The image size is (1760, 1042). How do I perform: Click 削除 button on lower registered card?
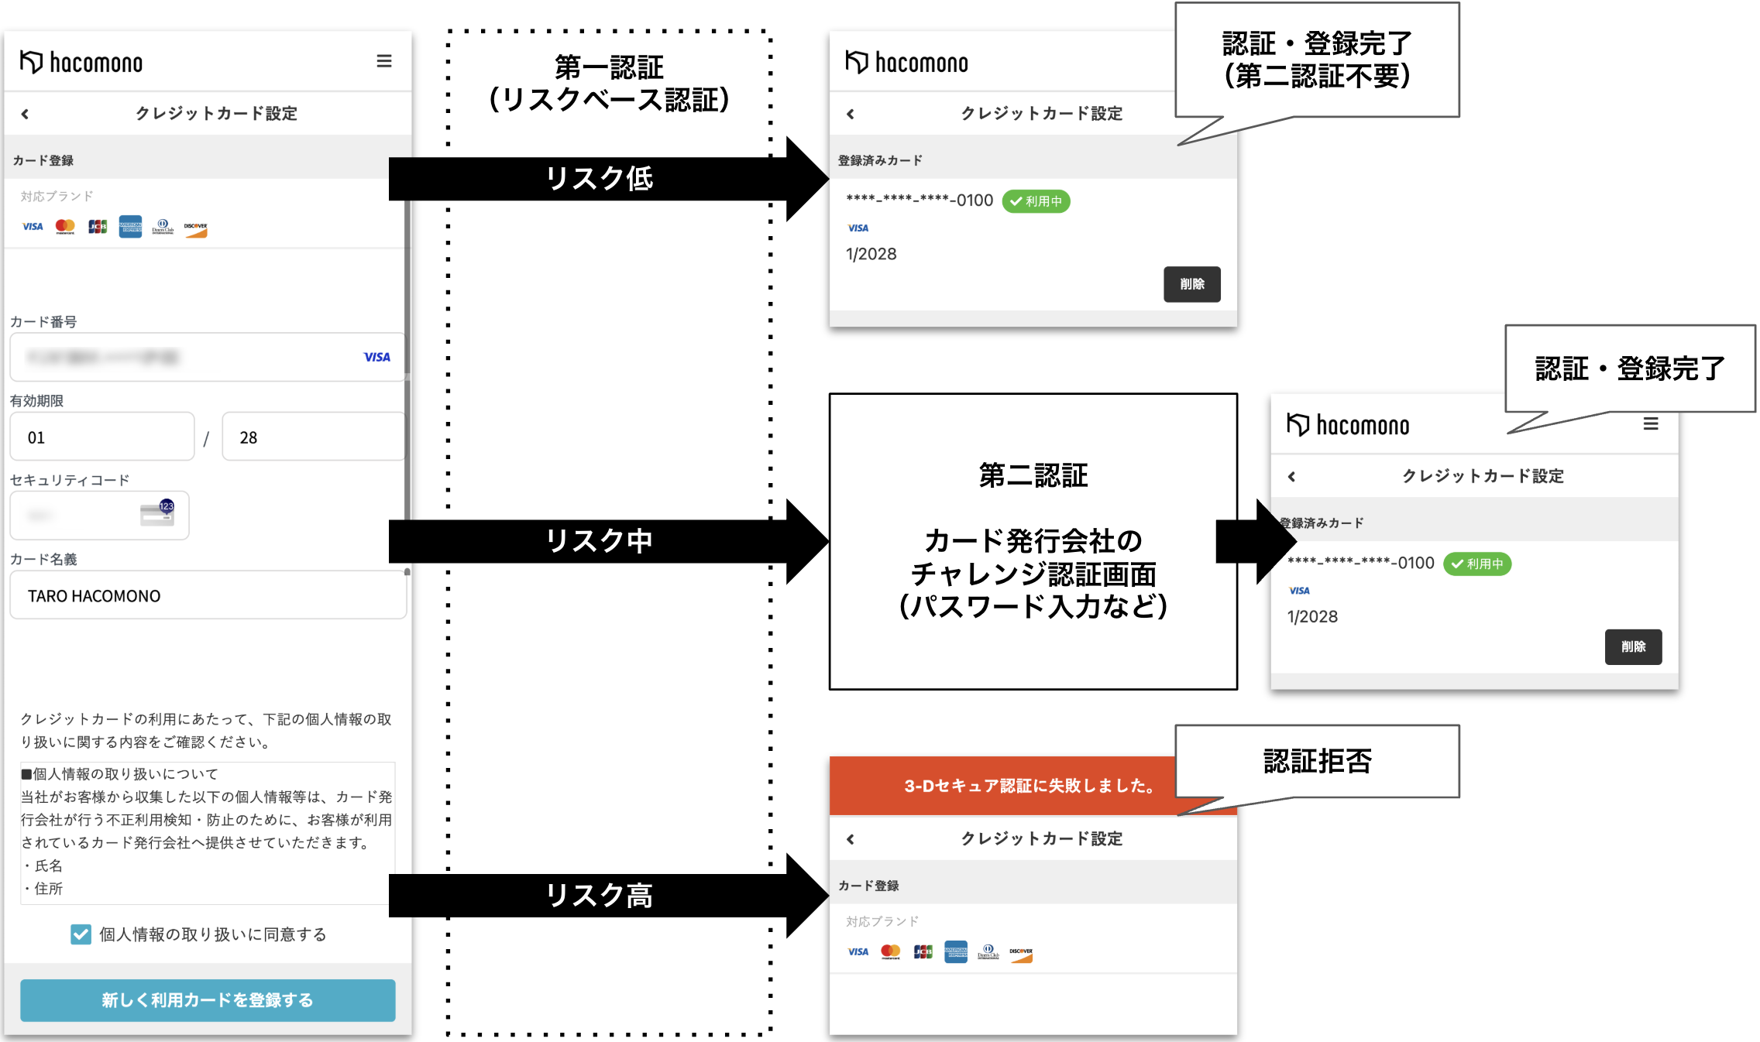[x=1632, y=646]
